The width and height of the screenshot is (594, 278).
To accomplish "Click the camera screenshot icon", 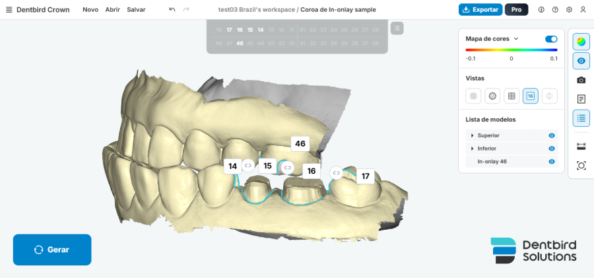I will (x=581, y=80).
